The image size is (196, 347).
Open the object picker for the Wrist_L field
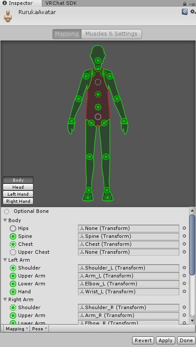184,292
